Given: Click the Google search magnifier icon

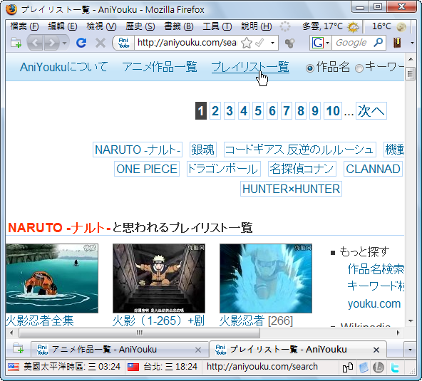Looking at the screenshot, I should click(379, 42).
